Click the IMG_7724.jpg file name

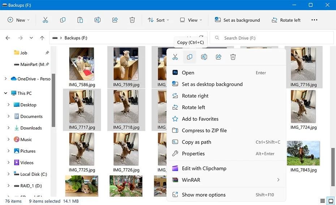(303, 127)
